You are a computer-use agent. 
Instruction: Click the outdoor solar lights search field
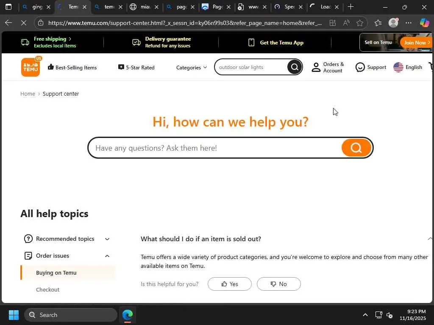251,67
